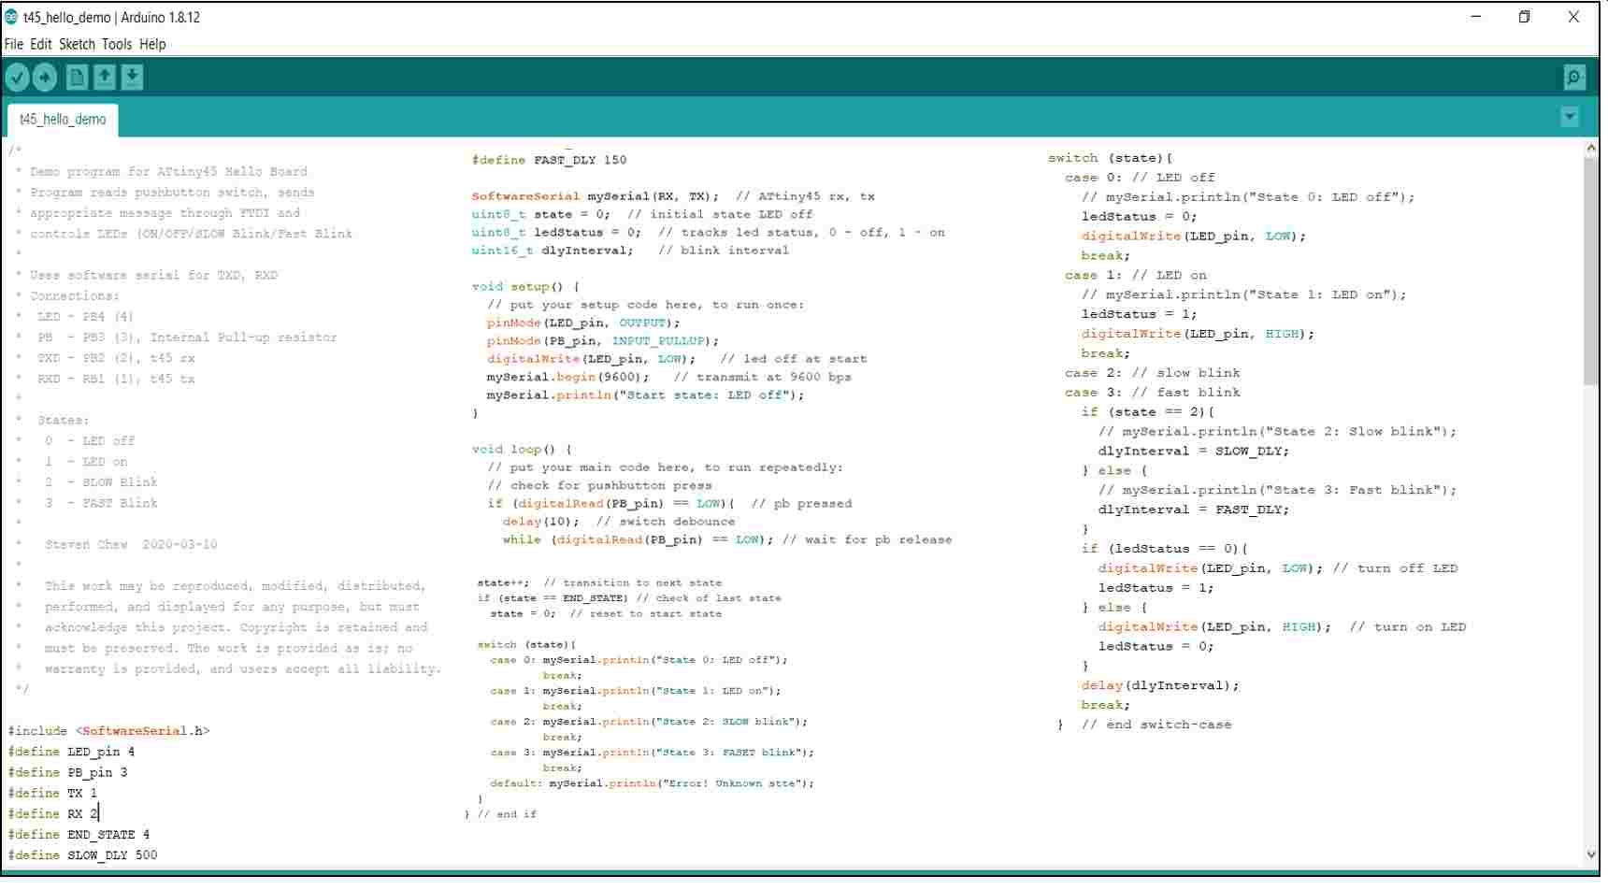Upload the sketch with the arrow icon
Image resolution: width=1608 pixels, height=890 pixels.
[x=45, y=78]
